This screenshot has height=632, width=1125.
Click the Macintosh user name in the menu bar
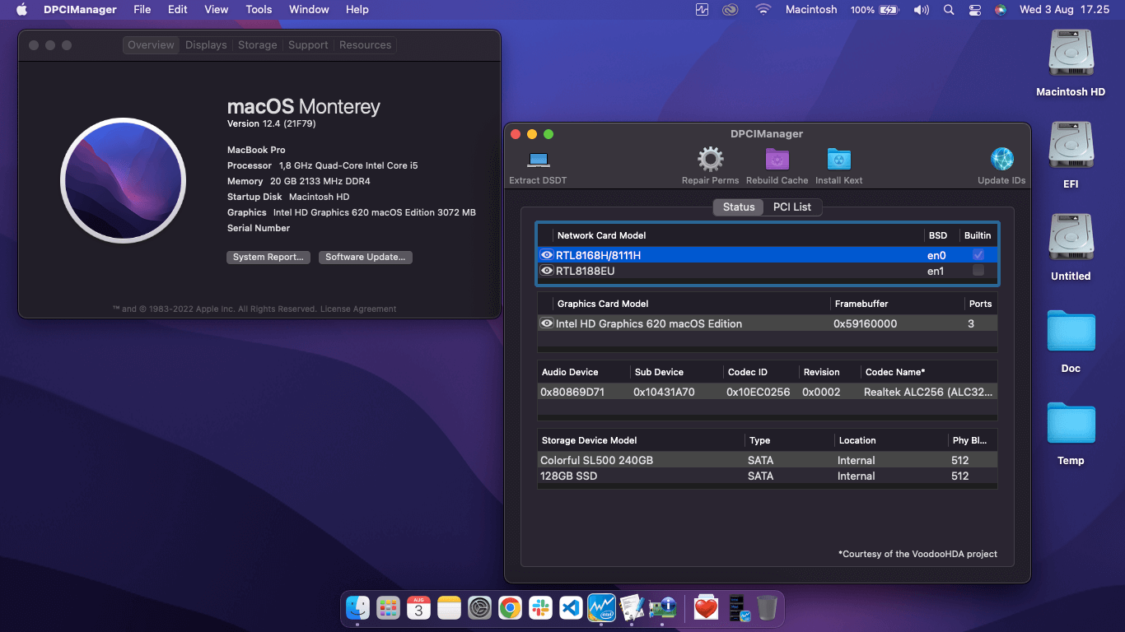811,10
